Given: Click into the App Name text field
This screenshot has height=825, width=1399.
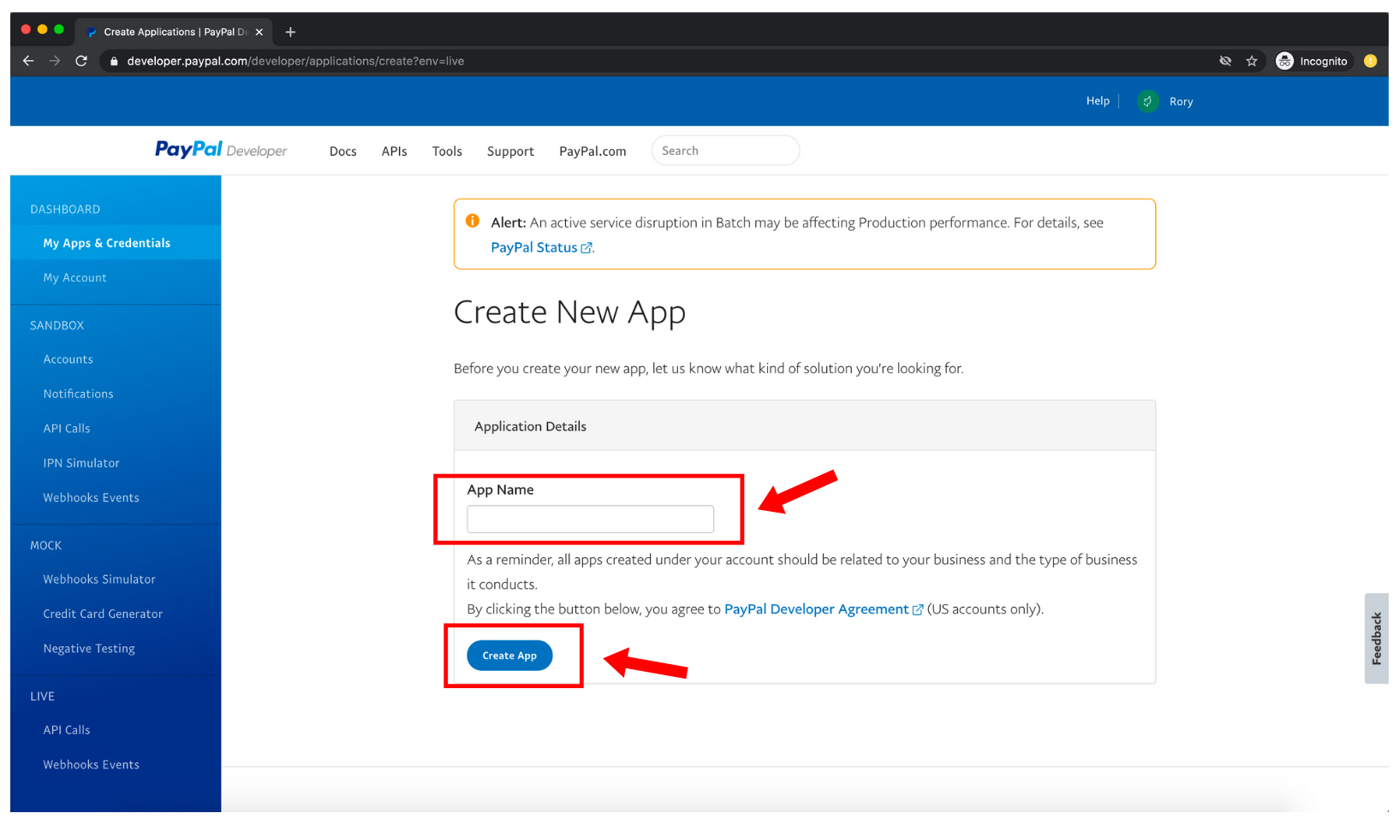Looking at the screenshot, I should (590, 519).
